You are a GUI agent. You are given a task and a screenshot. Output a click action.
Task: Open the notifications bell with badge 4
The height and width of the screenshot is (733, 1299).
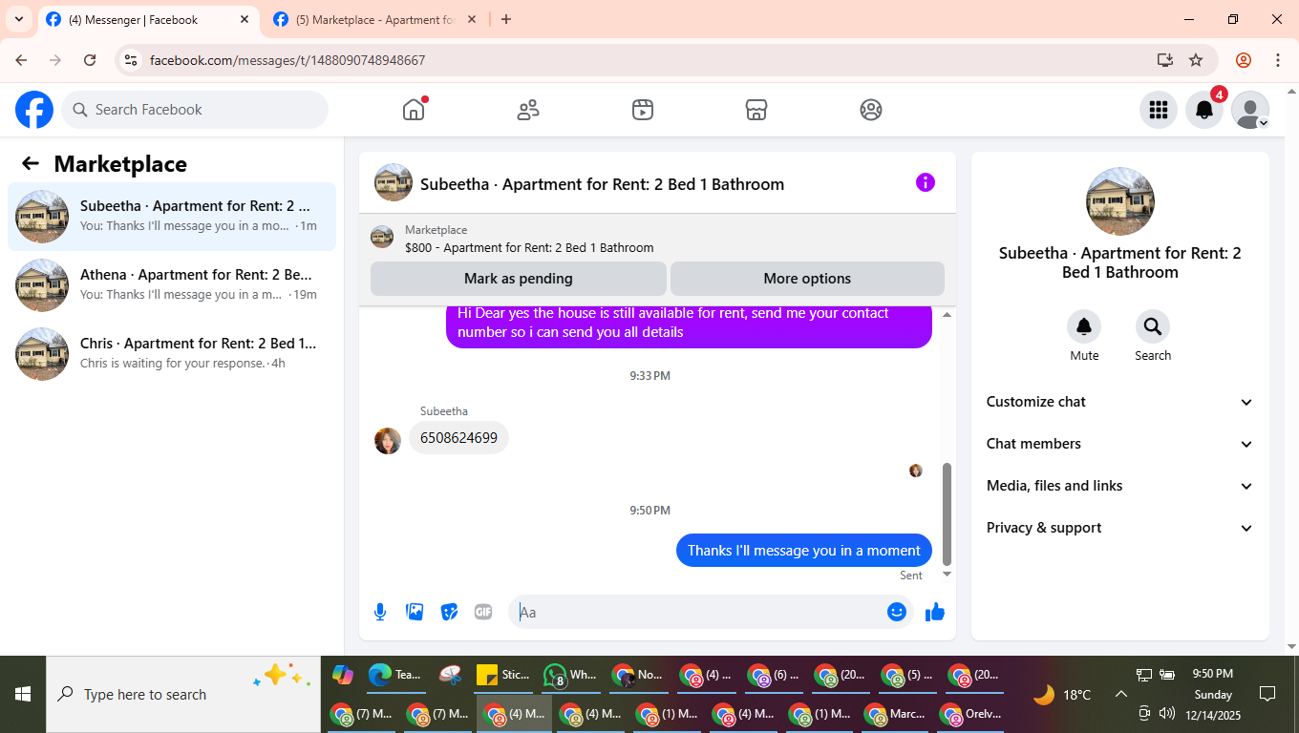click(1204, 110)
